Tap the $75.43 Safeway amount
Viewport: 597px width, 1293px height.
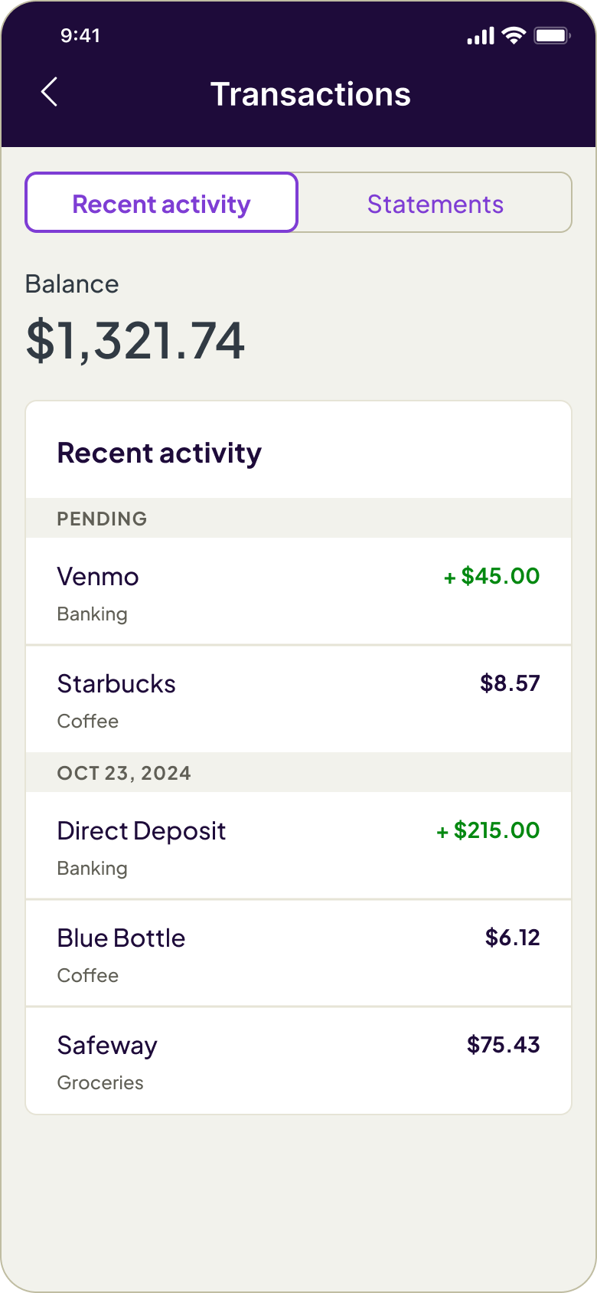[503, 1045]
